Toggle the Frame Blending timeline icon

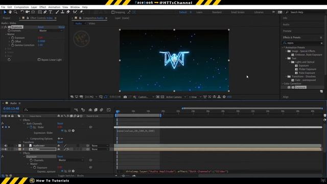tap(96, 110)
